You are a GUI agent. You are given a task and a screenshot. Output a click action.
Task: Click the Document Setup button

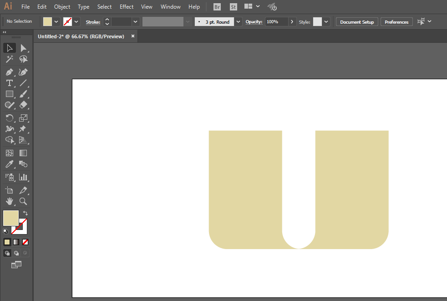[x=357, y=22]
